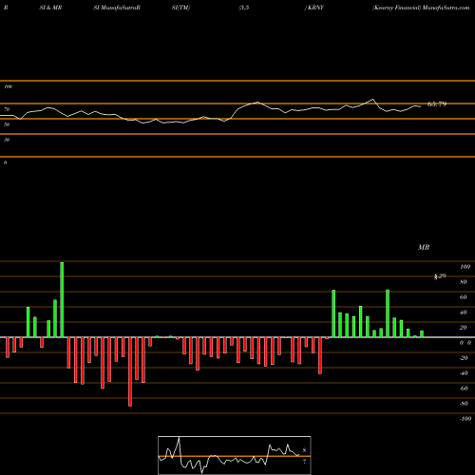Click the RSI axis label 0 under the bottom orange line
This screenshot has height=475, width=475.
coord(5,162)
